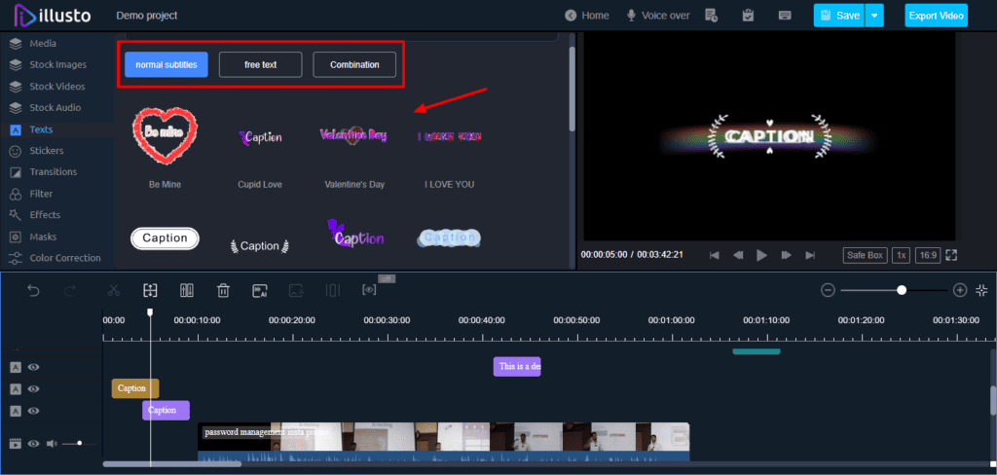Click the fit-timeline collapse icon
This screenshot has height=475, width=997.
[981, 290]
